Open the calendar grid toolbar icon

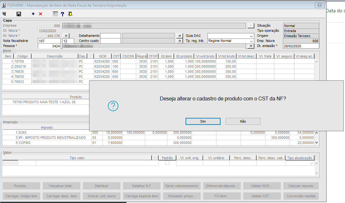tap(55, 14)
